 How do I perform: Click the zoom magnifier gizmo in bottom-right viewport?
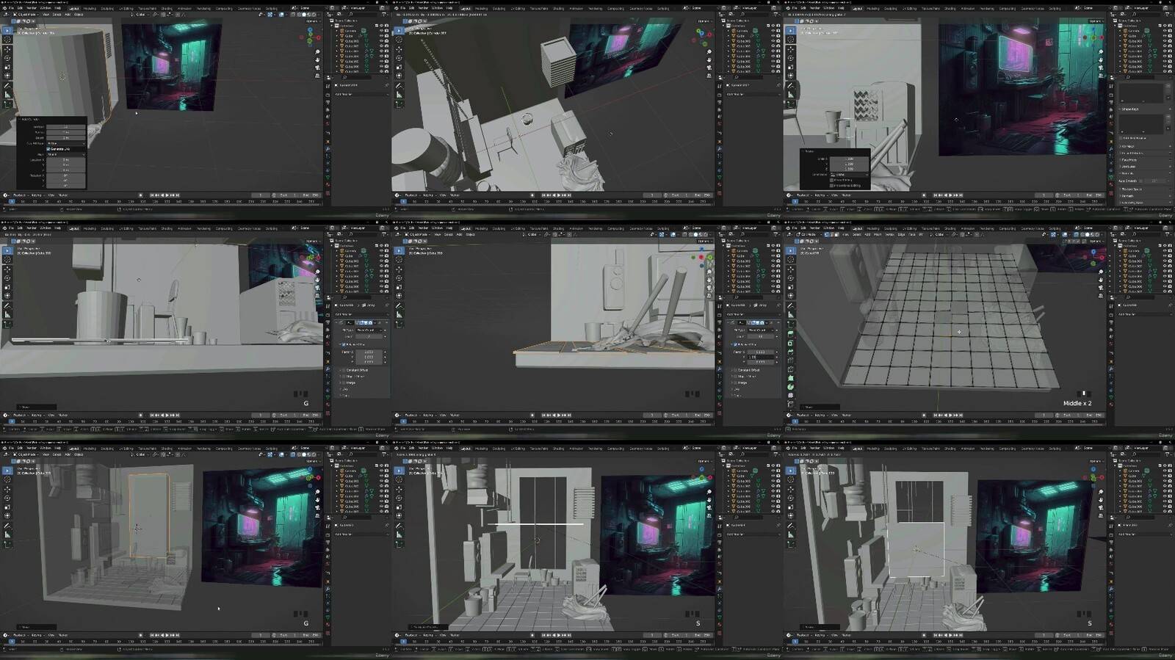(1100, 492)
